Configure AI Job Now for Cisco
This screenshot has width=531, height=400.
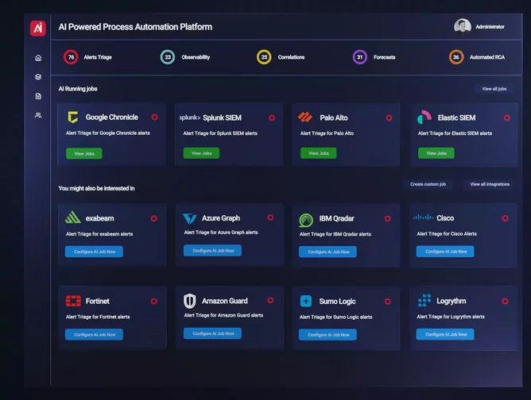point(445,252)
